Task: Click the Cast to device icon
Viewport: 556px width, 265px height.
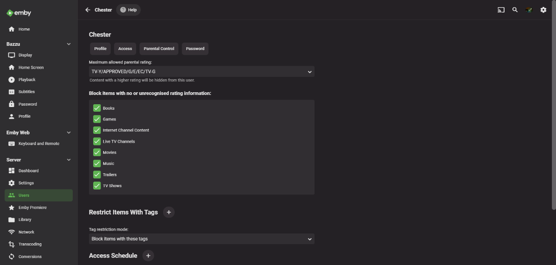Action: tap(501, 10)
